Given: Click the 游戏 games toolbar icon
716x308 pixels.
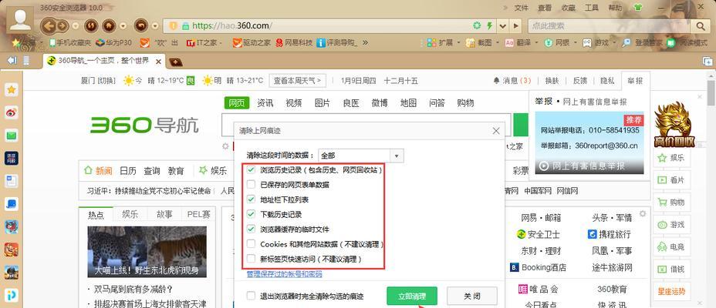Looking at the screenshot, I should tap(587, 42).
